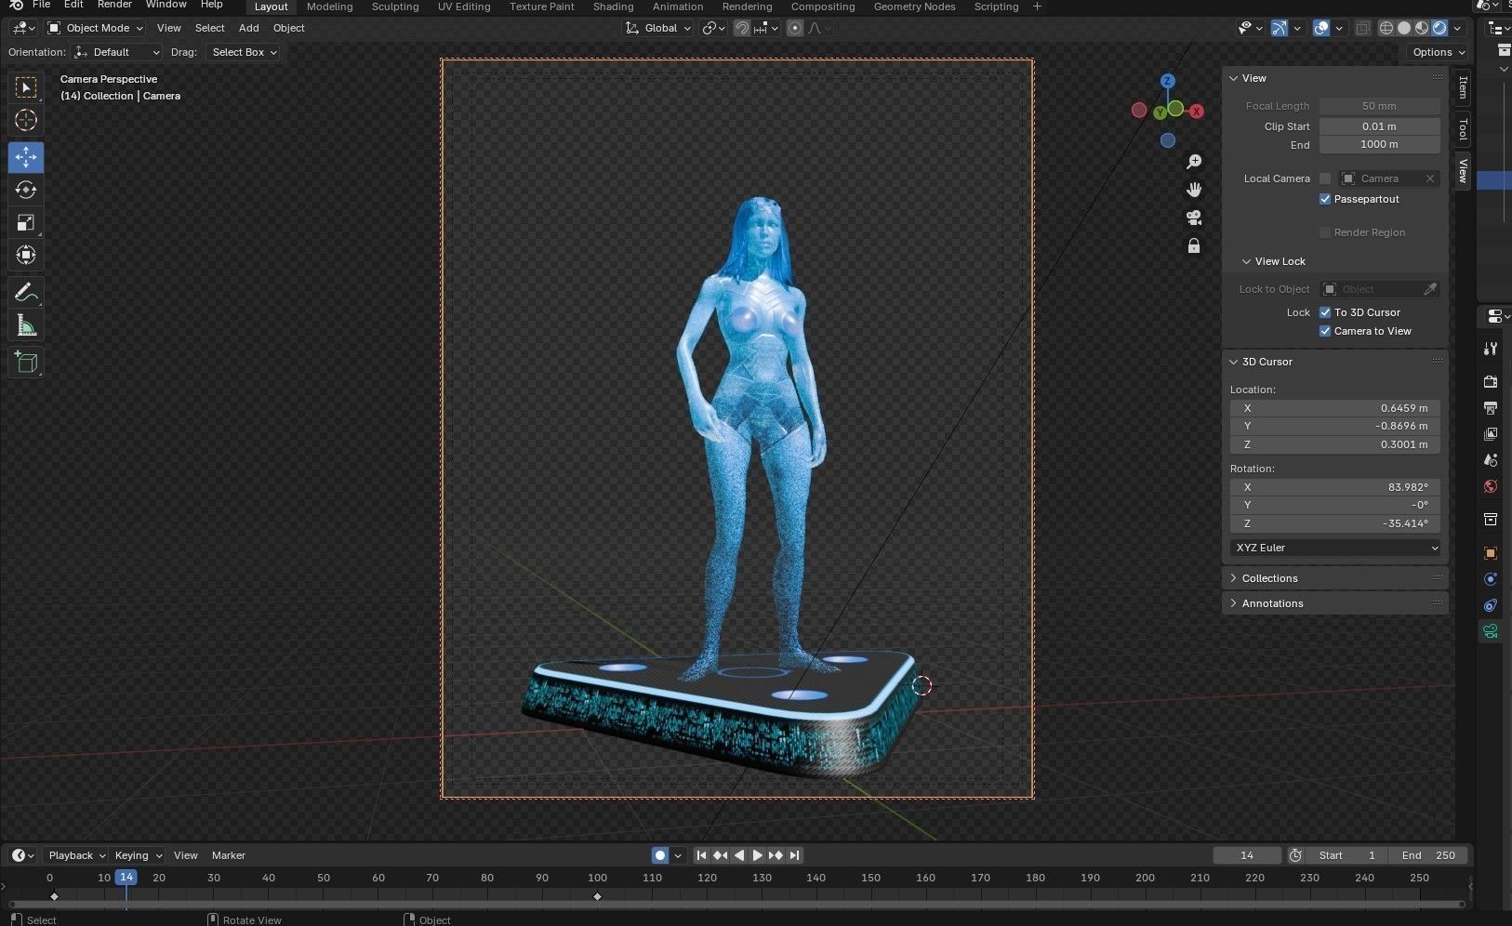Open the Object Constraints properties tab icon

coord(1491,604)
